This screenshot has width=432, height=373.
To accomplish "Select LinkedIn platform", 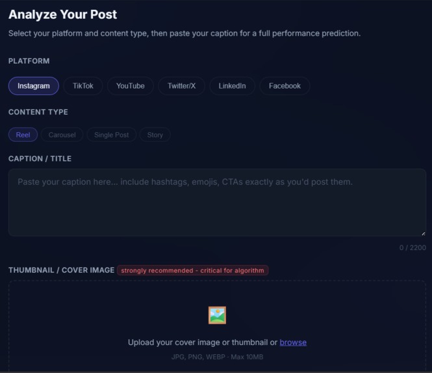I will (233, 86).
